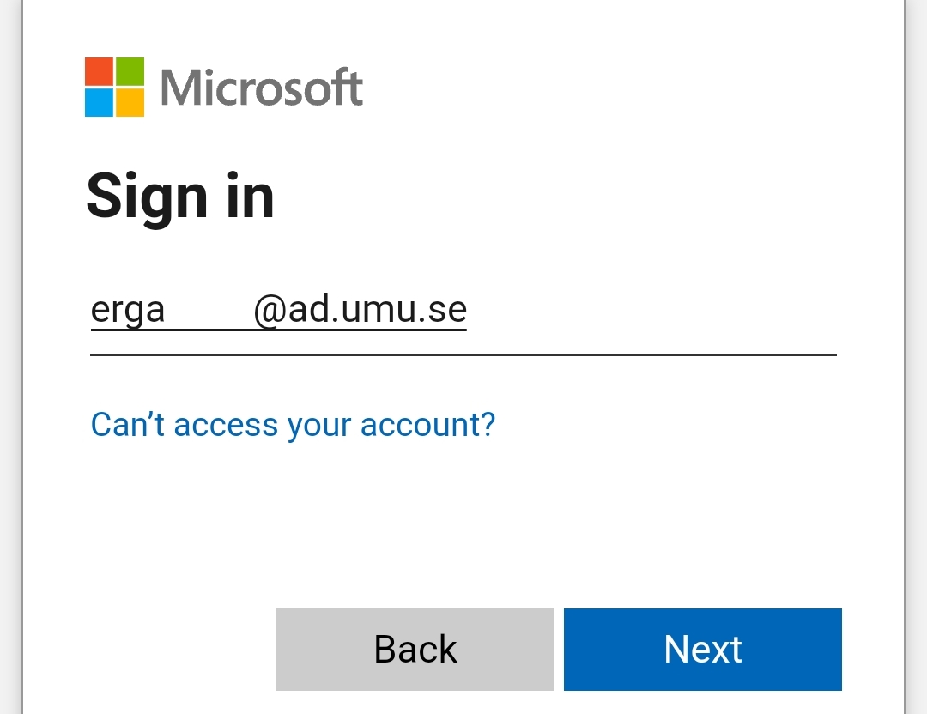Select the blue Next button

703,650
